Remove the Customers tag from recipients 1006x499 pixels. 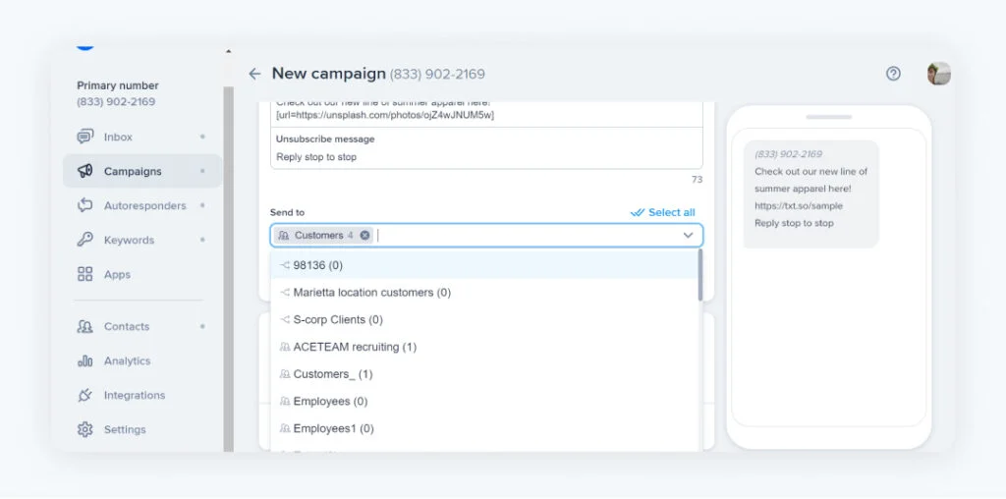click(x=365, y=236)
